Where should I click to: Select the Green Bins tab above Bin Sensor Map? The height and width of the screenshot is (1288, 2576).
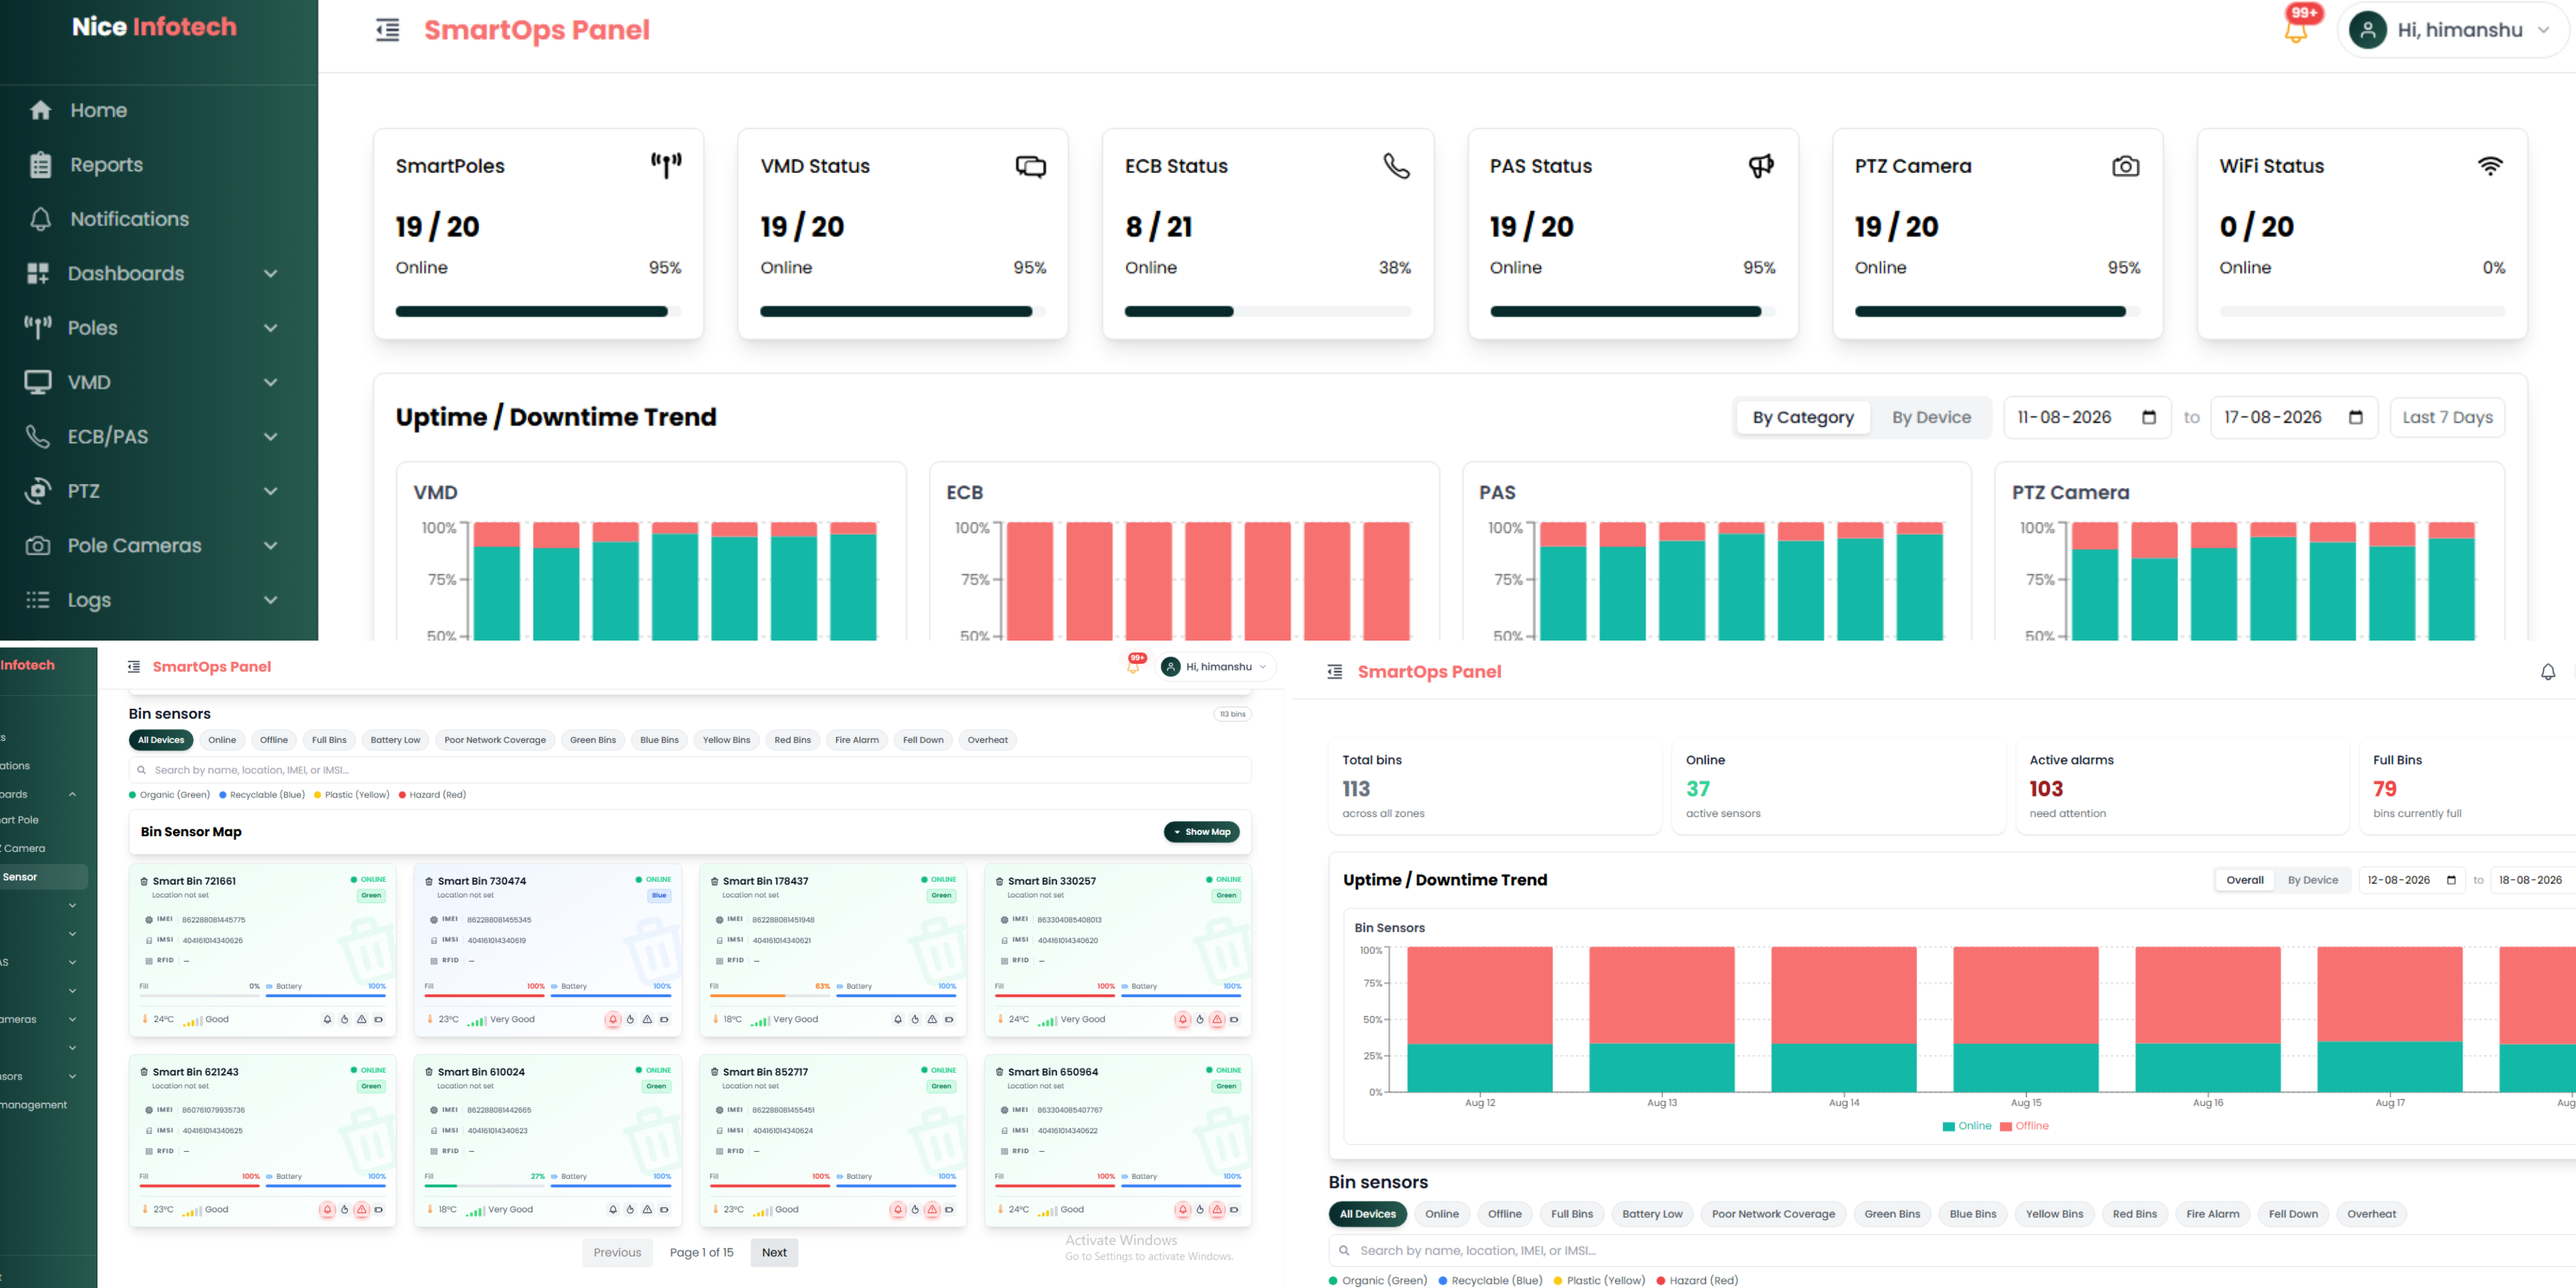coord(593,740)
